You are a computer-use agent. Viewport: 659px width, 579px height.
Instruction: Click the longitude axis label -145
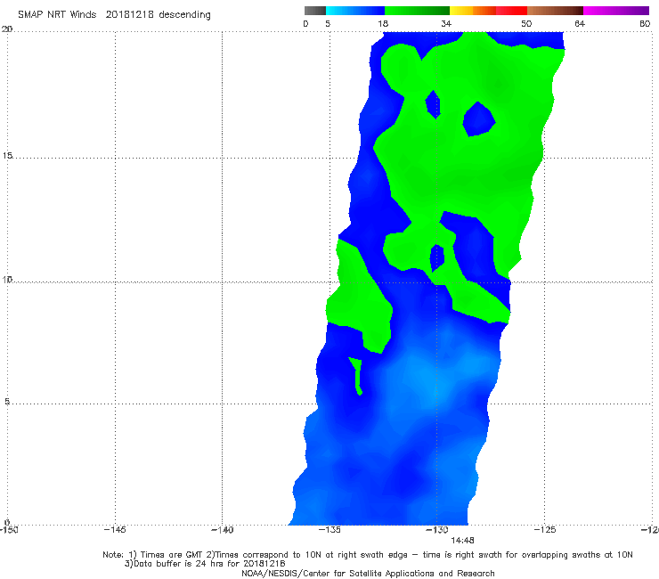(x=115, y=529)
